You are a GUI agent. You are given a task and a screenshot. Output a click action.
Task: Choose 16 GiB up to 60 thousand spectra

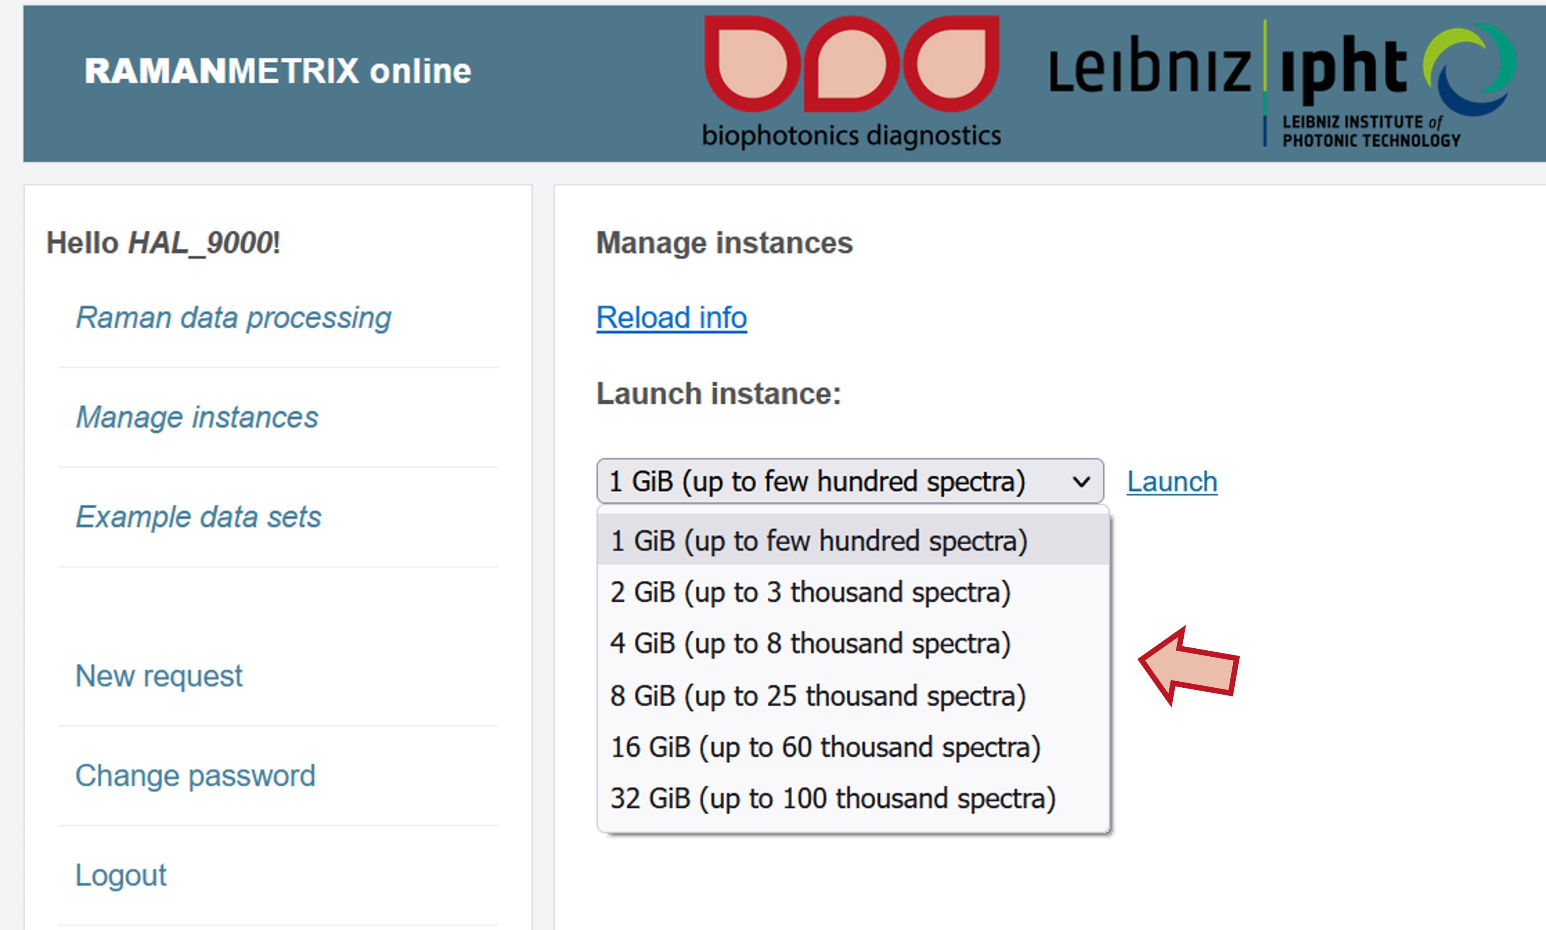tap(853, 746)
